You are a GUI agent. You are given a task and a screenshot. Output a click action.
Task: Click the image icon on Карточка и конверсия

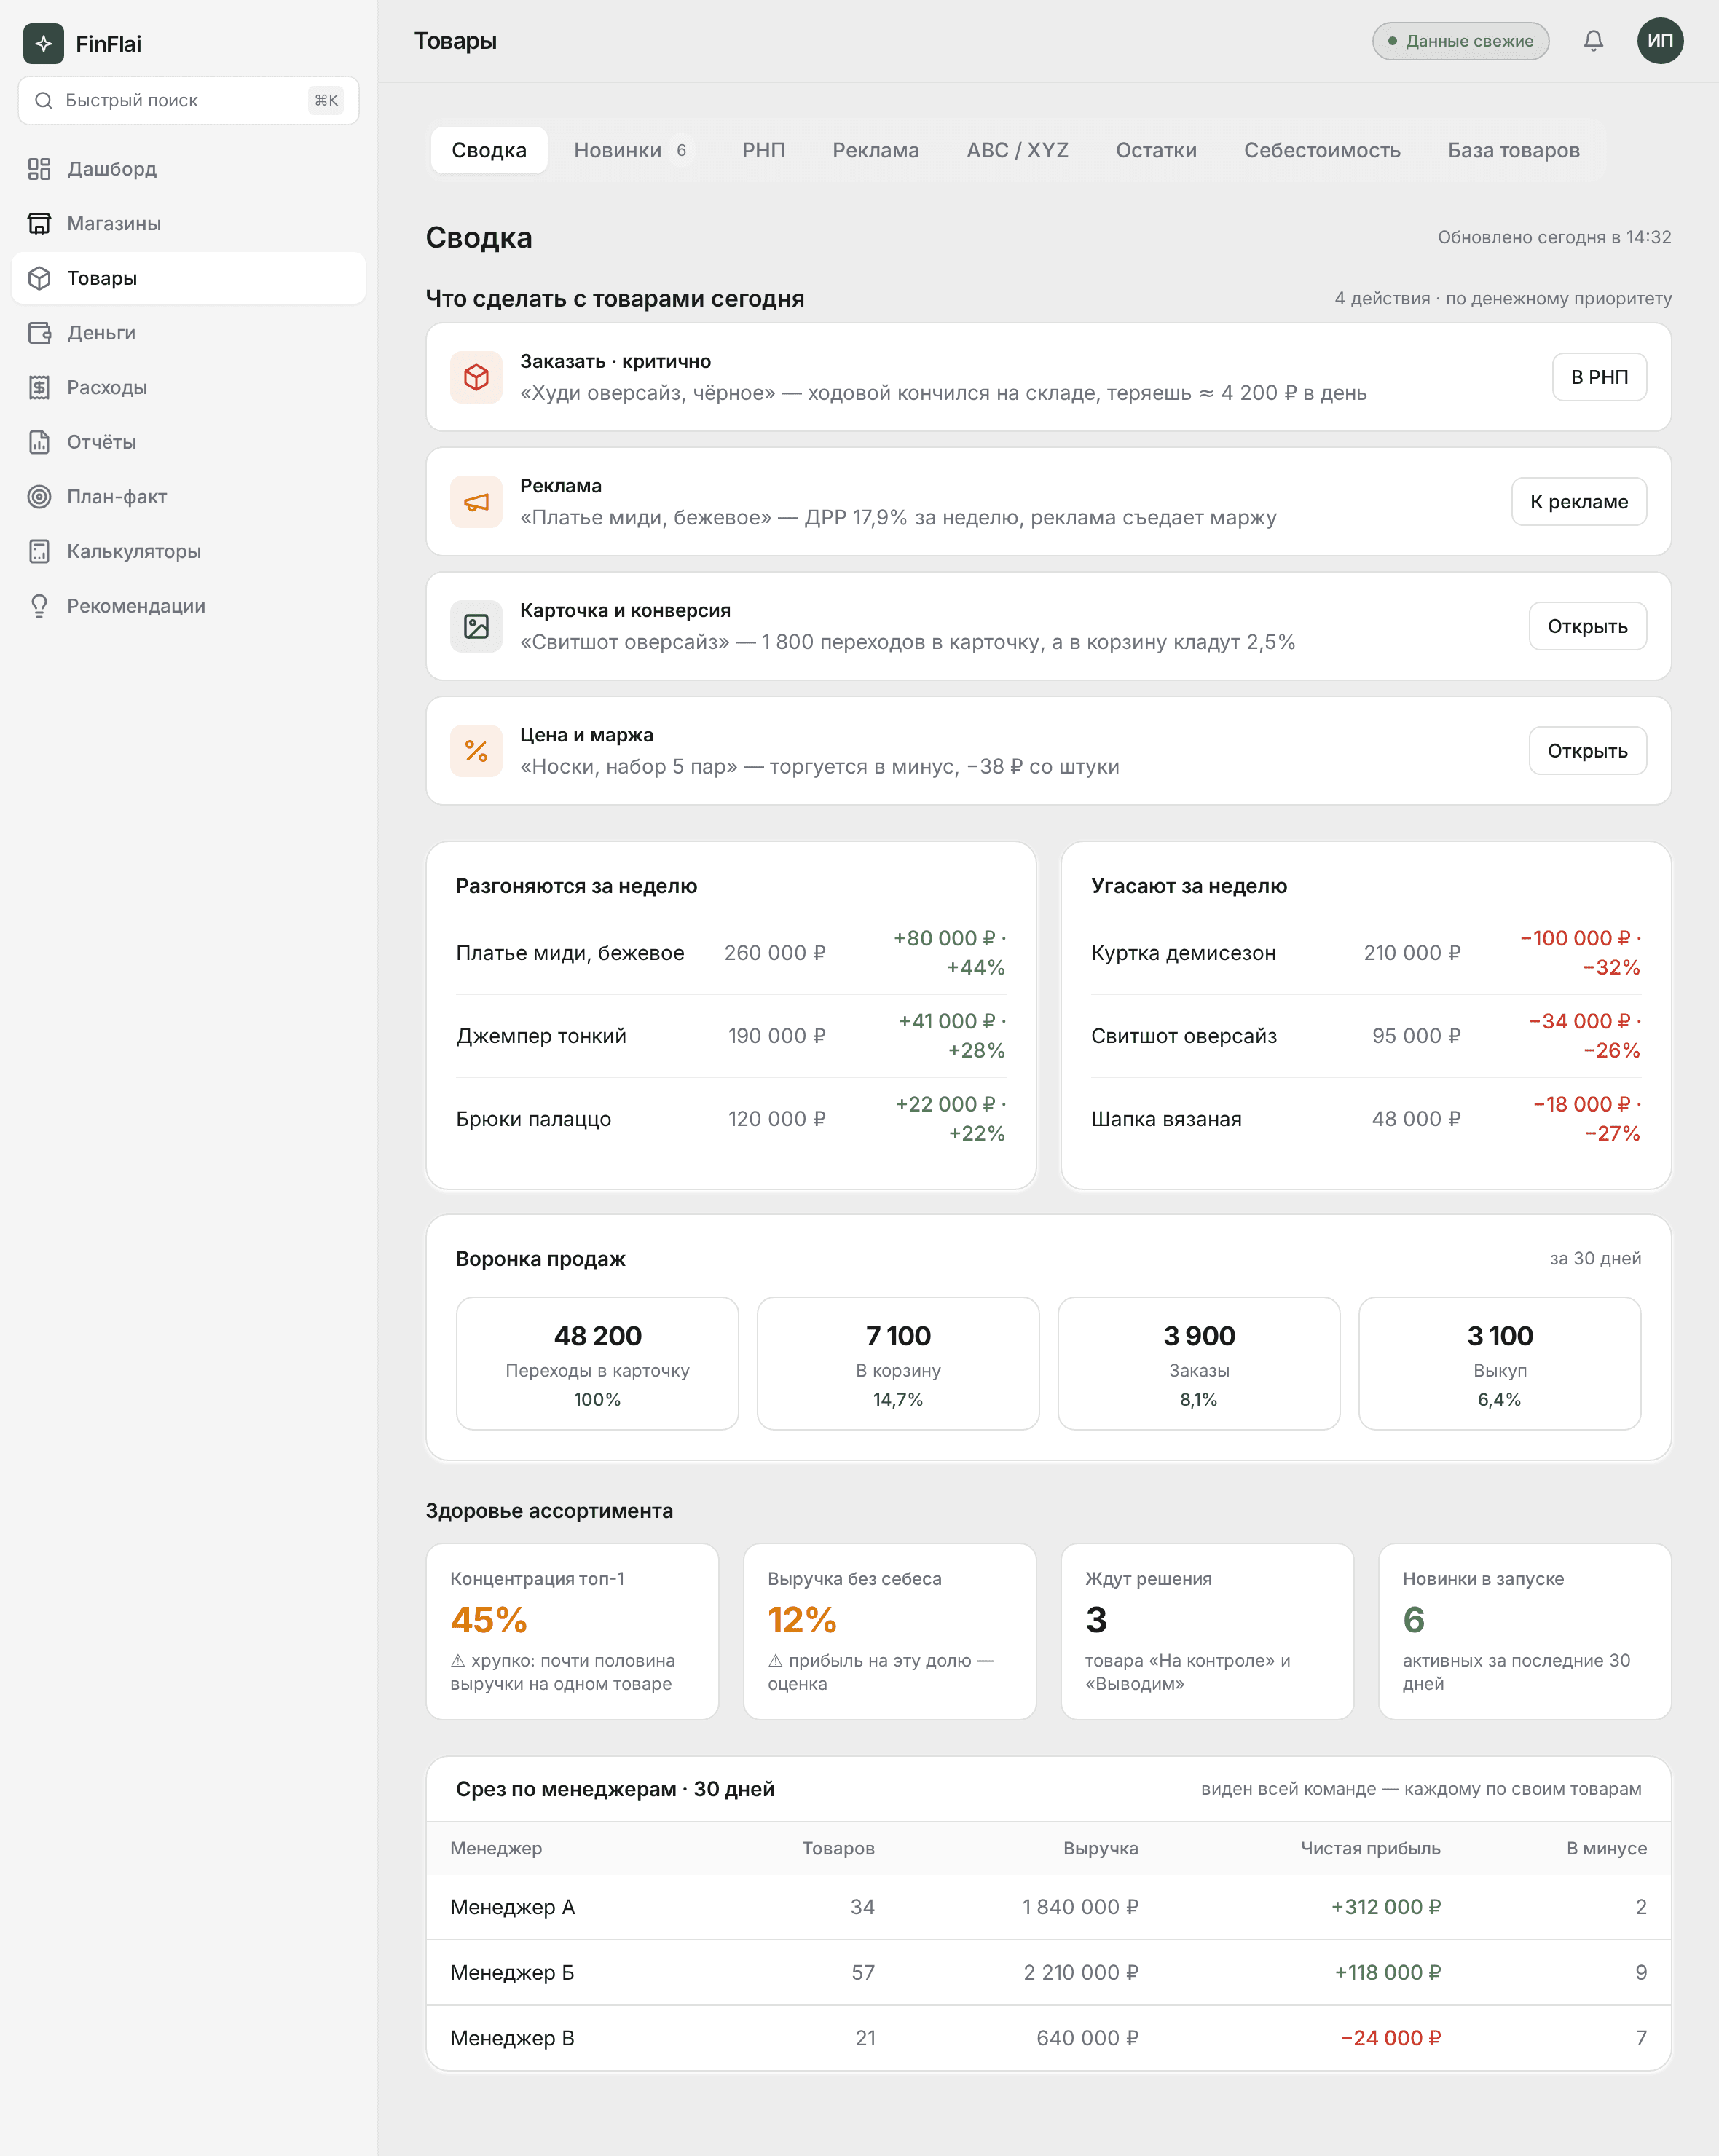(x=476, y=626)
